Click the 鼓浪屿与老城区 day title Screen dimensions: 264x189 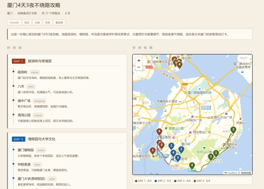coord(40,61)
